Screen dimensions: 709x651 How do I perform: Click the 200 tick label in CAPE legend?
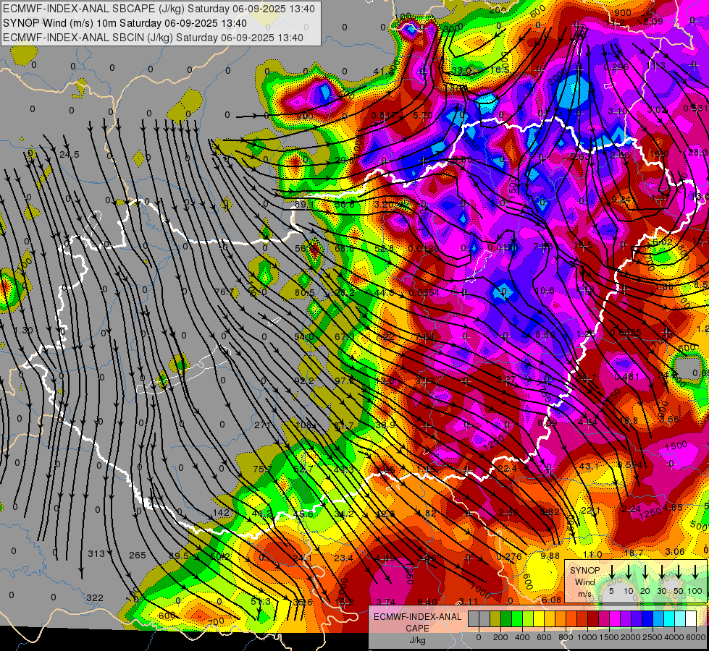500,637
